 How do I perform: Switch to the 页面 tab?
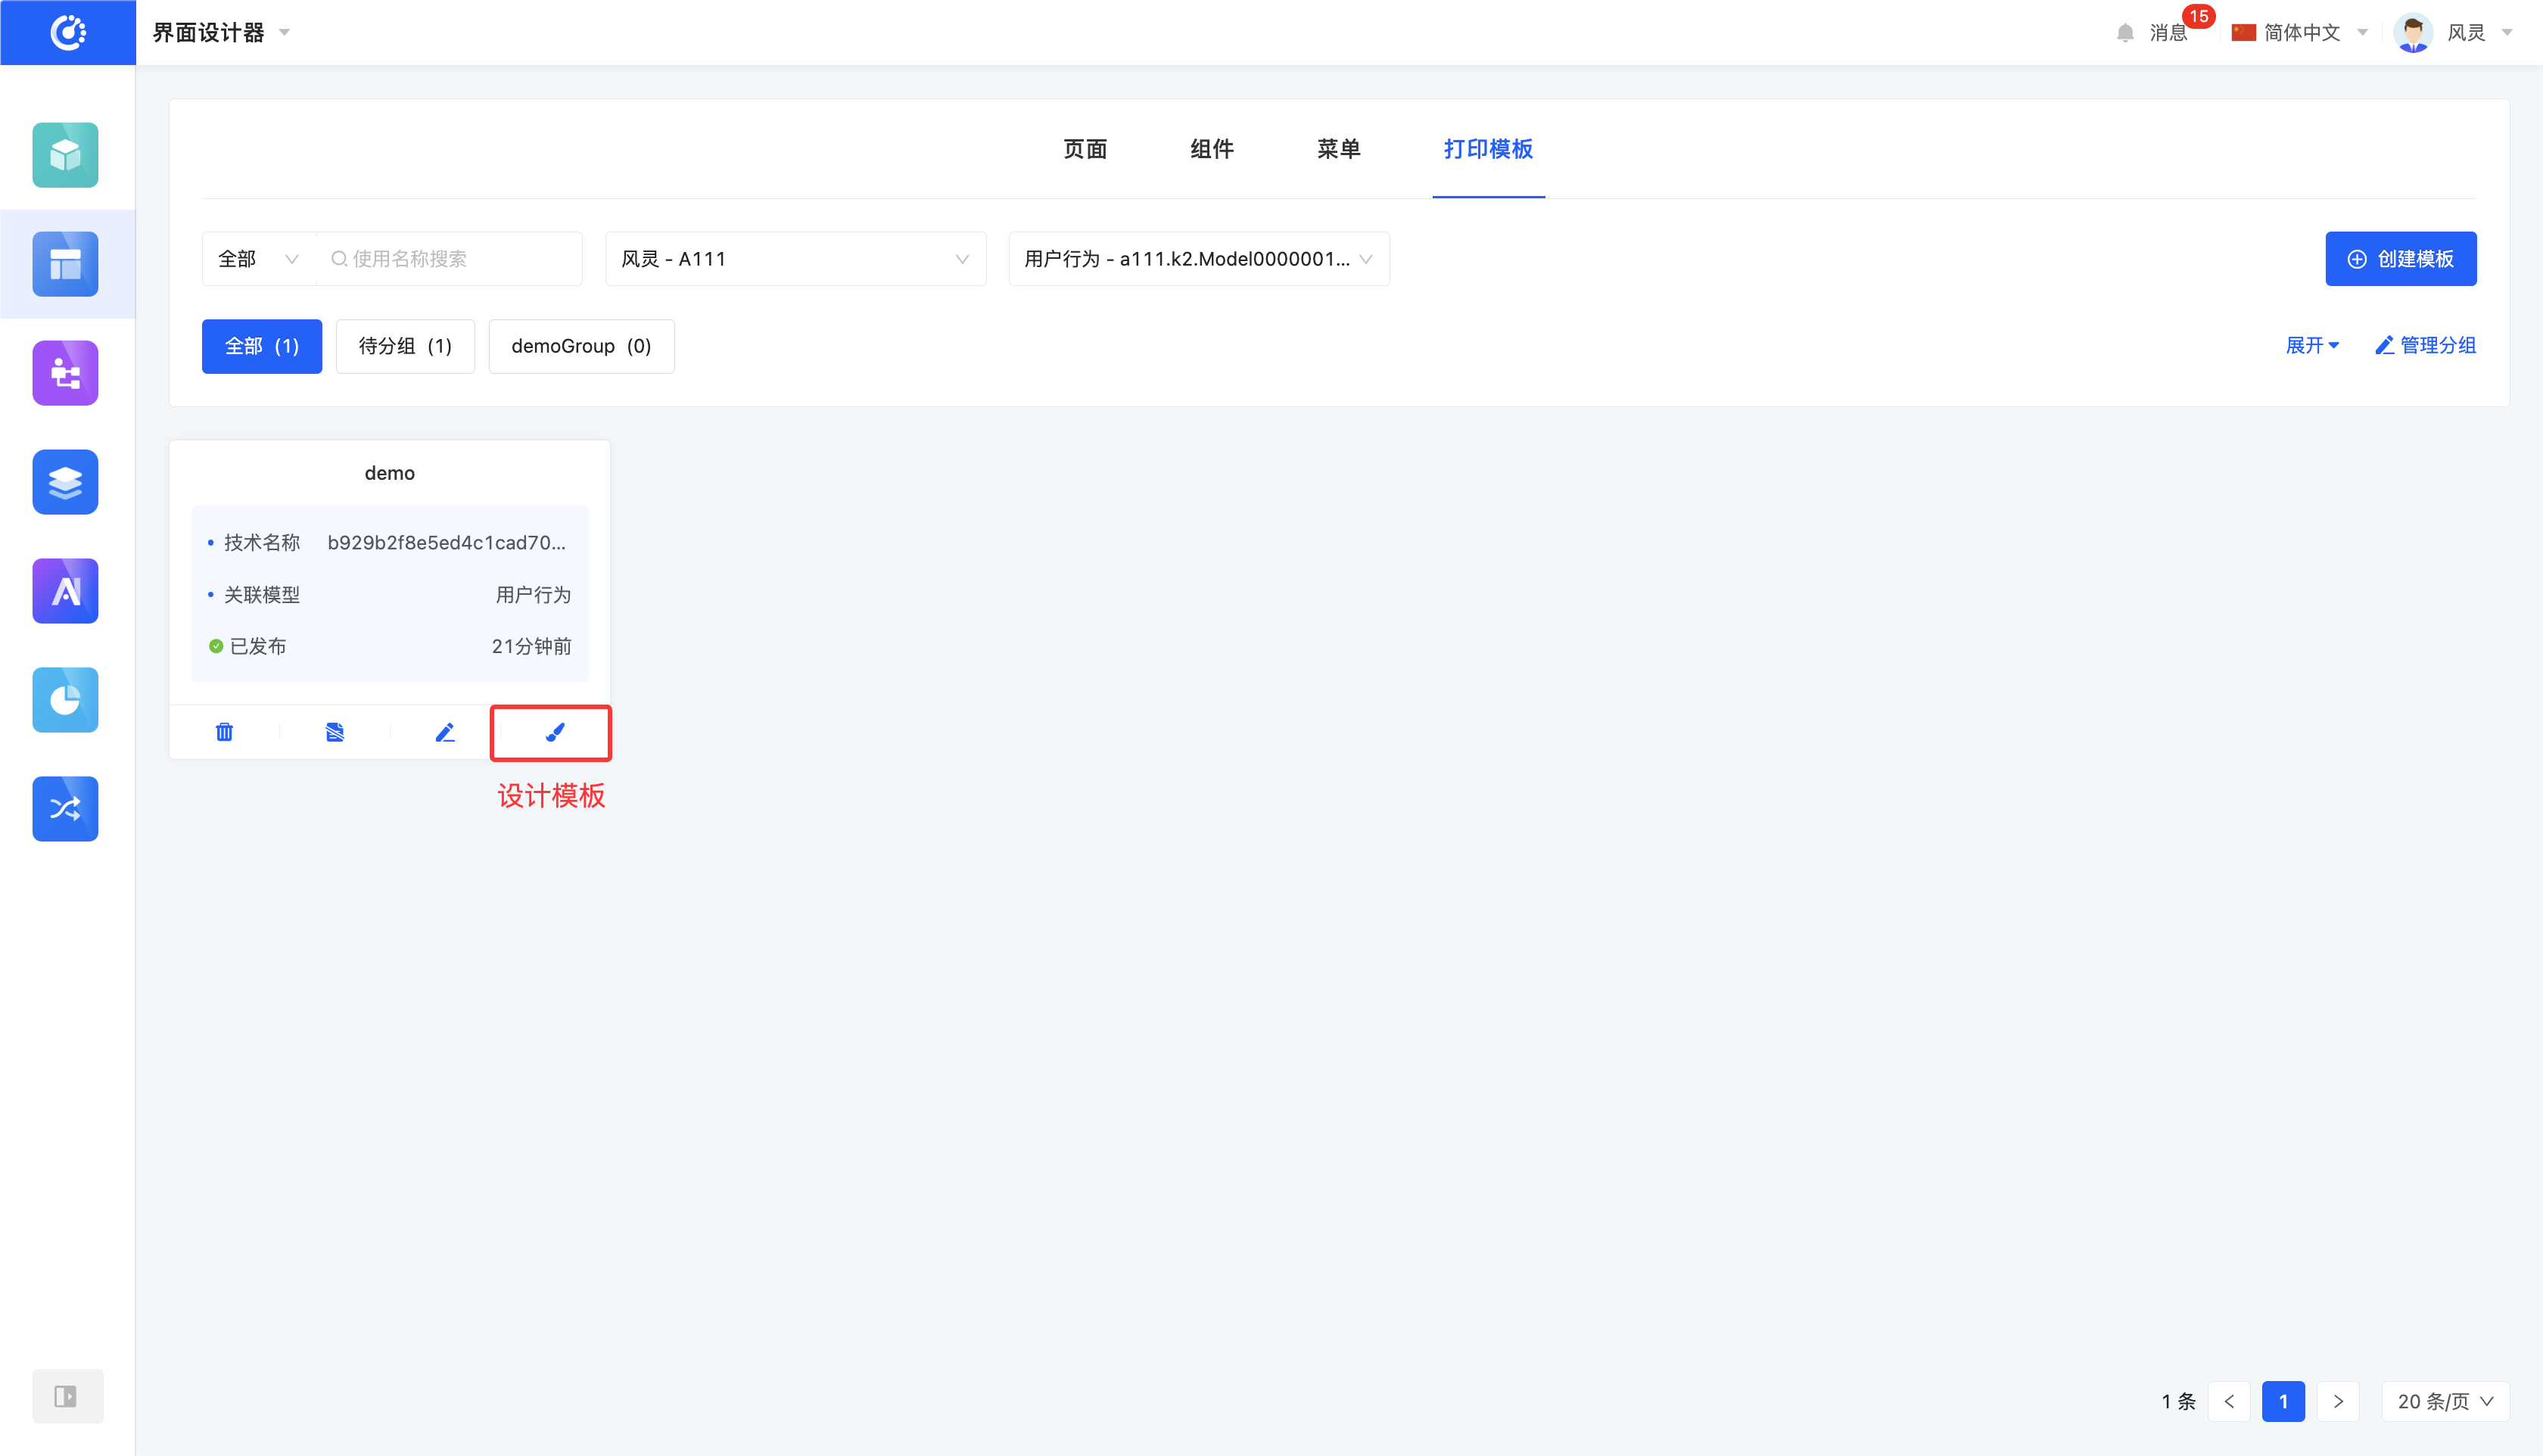coord(1085,149)
